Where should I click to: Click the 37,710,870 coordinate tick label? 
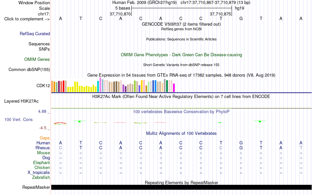point(120,14)
